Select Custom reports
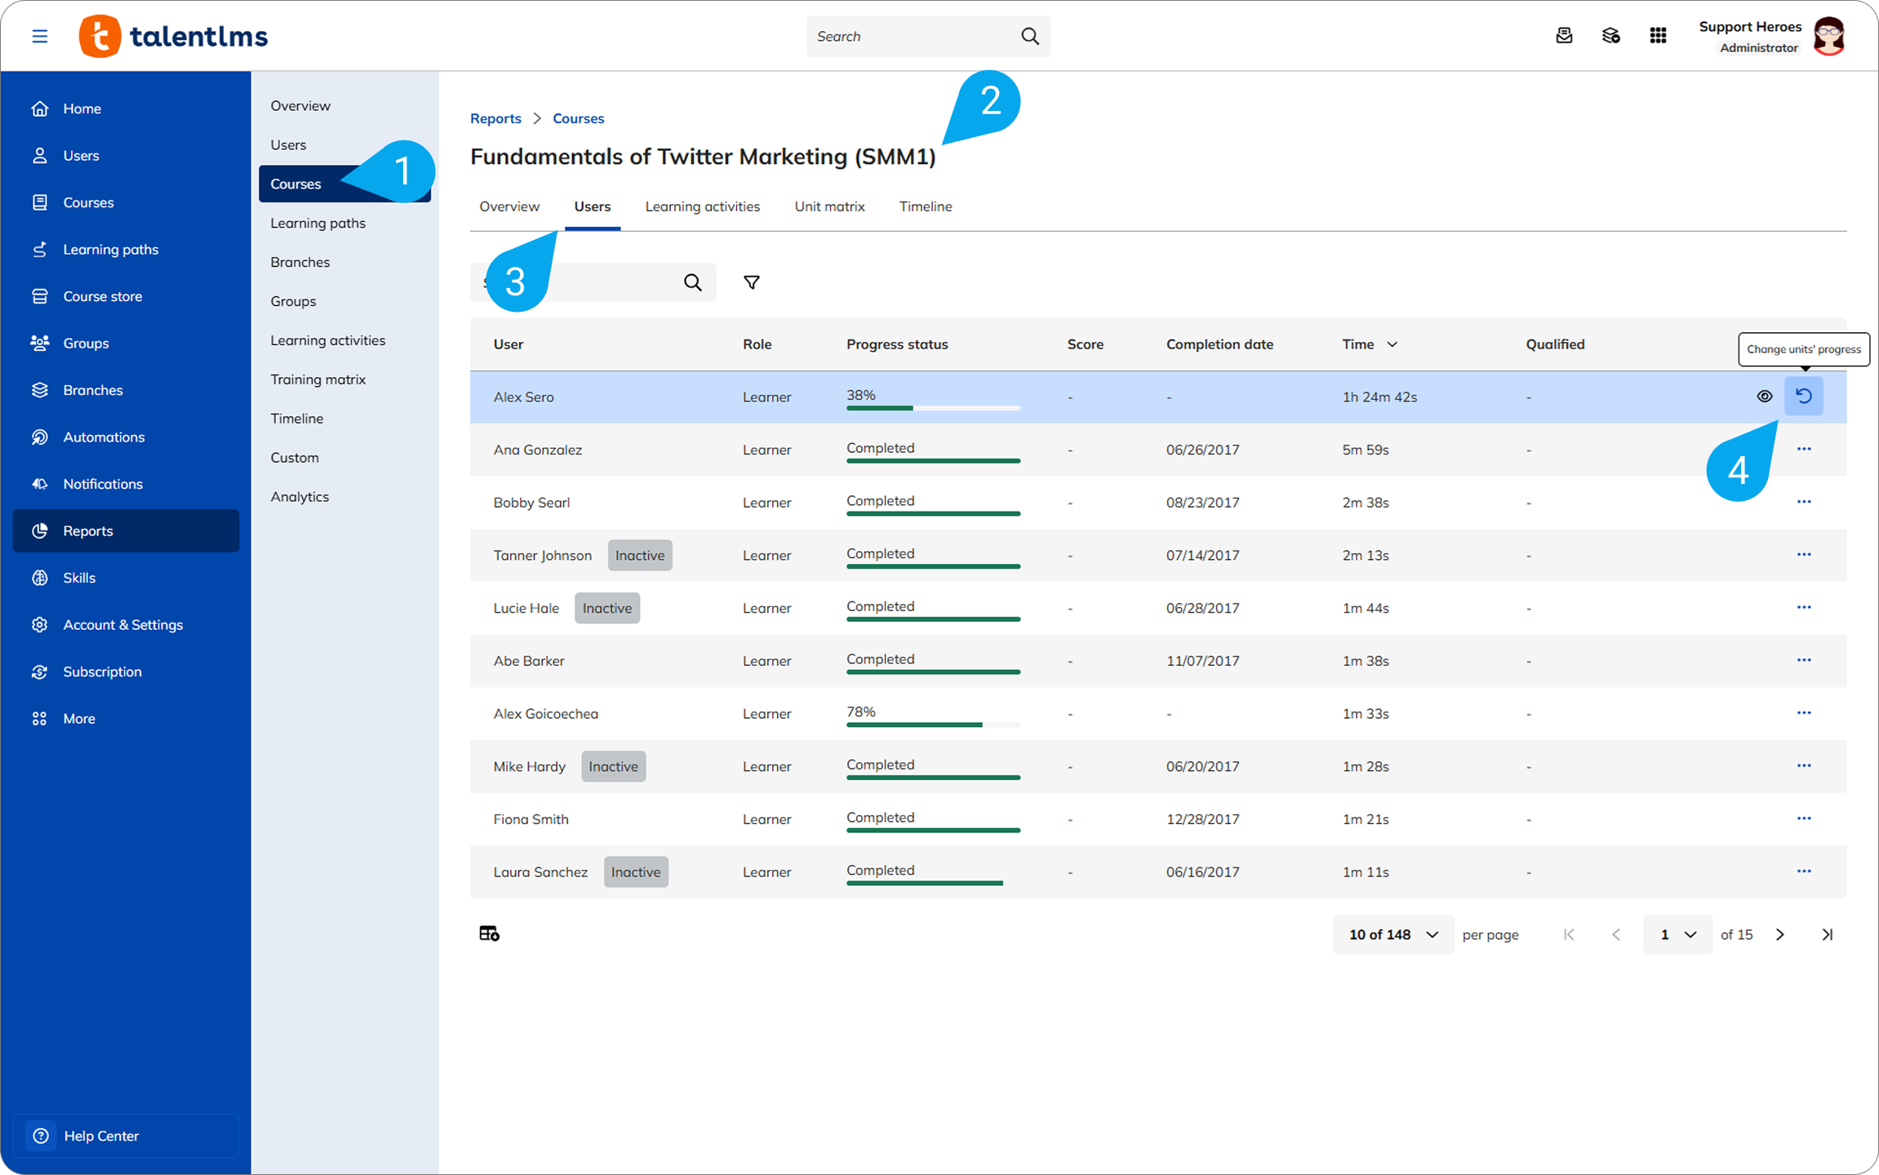The height and width of the screenshot is (1175, 1879). [x=344, y=458]
